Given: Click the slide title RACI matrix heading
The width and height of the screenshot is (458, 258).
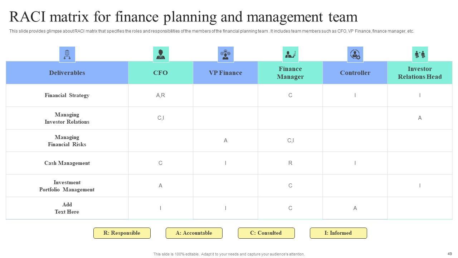Looking at the screenshot, I should [x=183, y=17].
